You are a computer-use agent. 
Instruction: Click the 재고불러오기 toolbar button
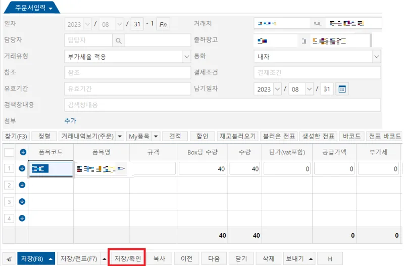point(237,136)
